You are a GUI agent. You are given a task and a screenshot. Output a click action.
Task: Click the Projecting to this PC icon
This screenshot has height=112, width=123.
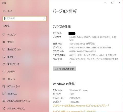pyautogui.click(x=4, y=101)
